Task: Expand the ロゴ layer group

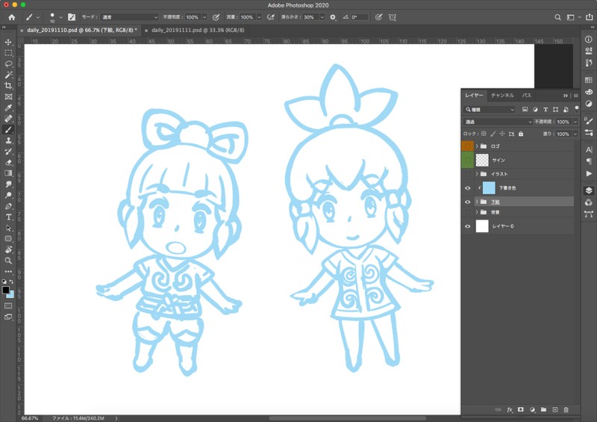Action: coord(477,146)
